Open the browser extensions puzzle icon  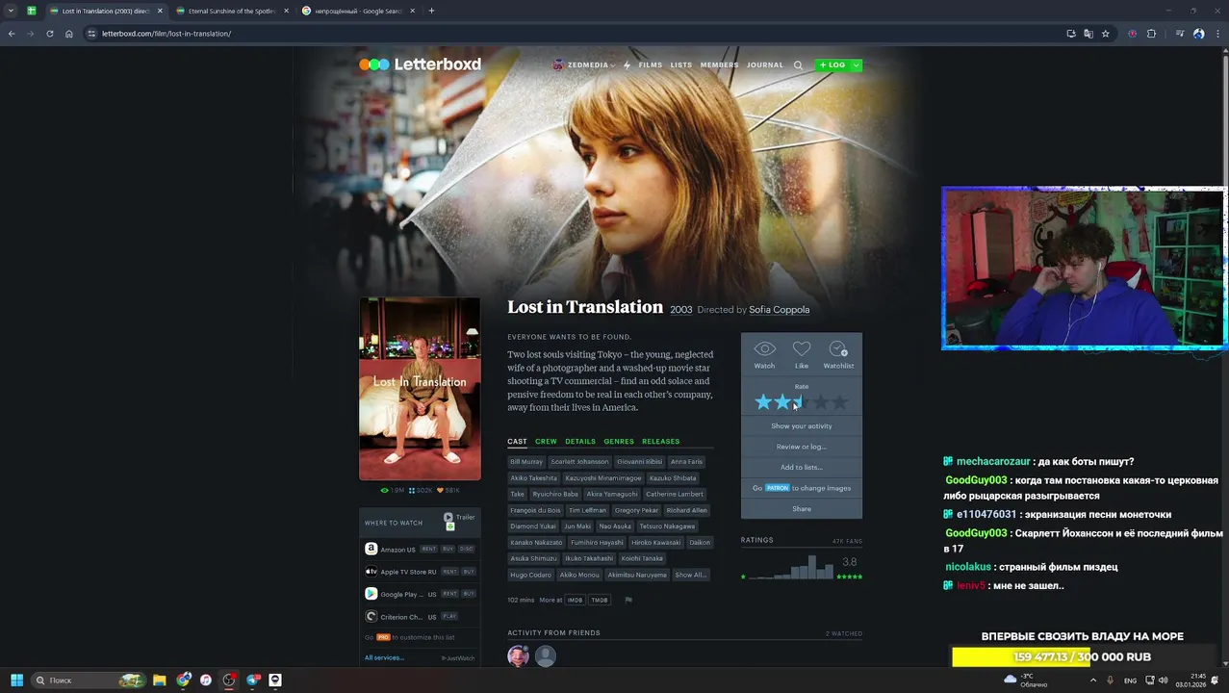click(x=1151, y=34)
